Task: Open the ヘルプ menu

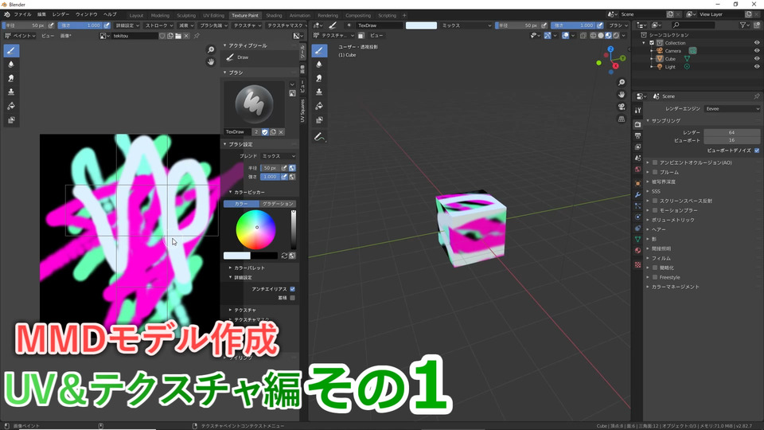Action: point(110,14)
